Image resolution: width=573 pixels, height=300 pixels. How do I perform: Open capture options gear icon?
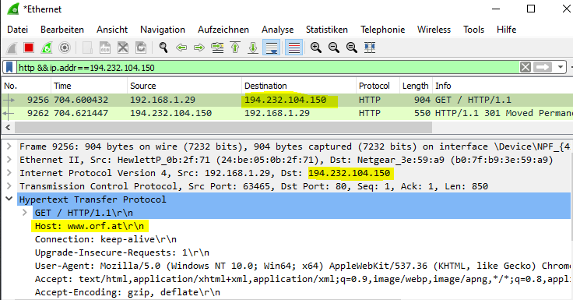[x=65, y=48]
